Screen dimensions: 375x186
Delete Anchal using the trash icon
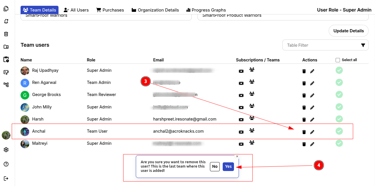point(304,132)
